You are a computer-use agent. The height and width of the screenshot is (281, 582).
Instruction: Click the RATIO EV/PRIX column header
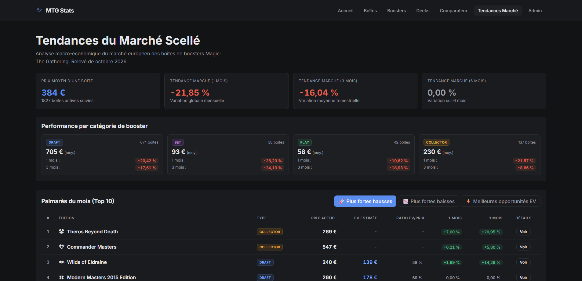pyautogui.click(x=410, y=218)
